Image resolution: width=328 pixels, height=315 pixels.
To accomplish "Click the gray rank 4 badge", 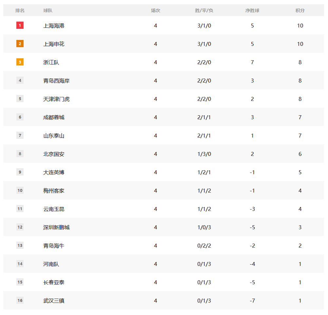I will pos(20,80).
